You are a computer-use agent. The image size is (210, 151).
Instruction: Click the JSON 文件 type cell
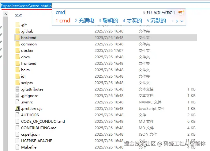click(148, 134)
